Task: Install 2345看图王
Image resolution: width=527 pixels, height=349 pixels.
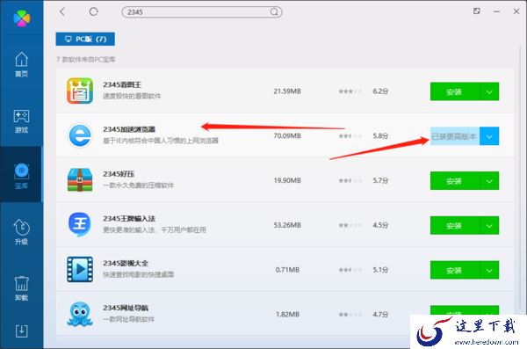Action: click(455, 91)
